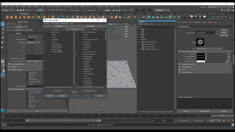Open the Right Display menu
Screen dimensions: 235x132
pos(64,23)
